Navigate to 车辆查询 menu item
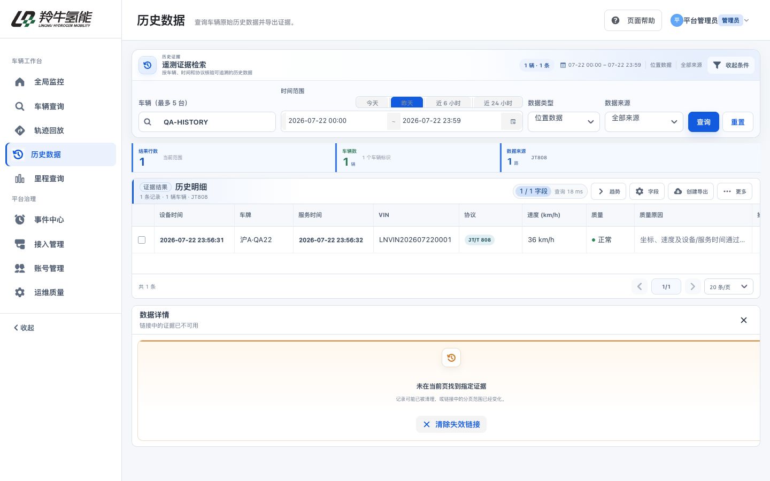This screenshot has height=481, width=770. coord(60,106)
